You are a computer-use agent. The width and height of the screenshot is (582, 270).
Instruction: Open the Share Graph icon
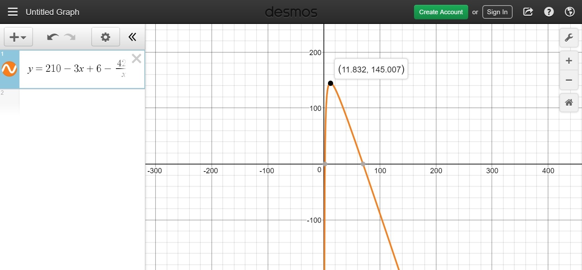(528, 12)
